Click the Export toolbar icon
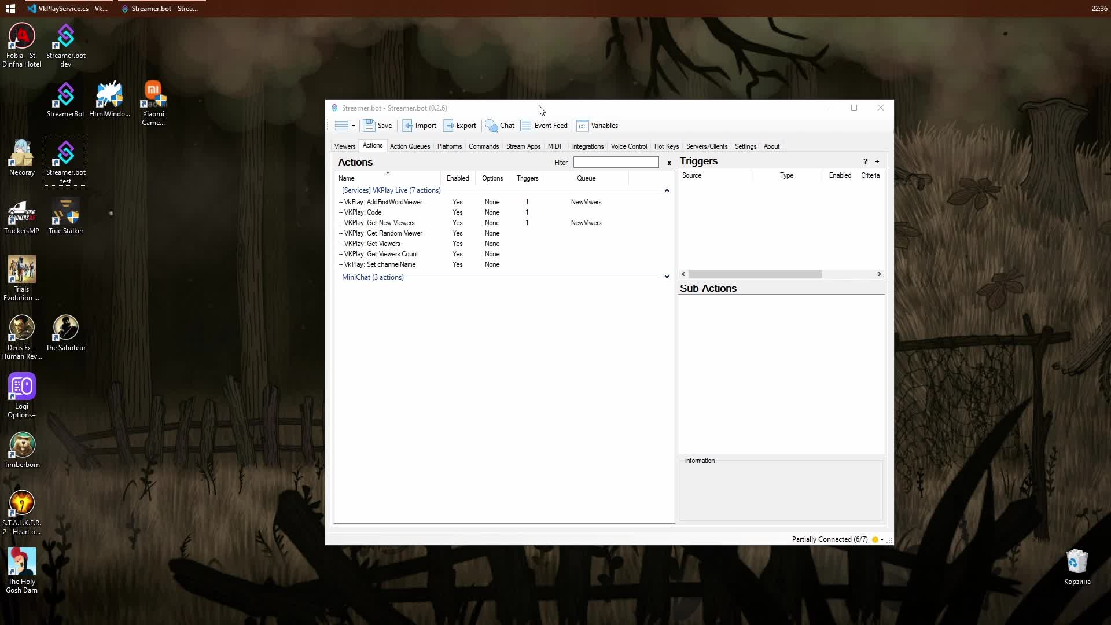The width and height of the screenshot is (1111, 625). pyautogui.click(x=449, y=126)
